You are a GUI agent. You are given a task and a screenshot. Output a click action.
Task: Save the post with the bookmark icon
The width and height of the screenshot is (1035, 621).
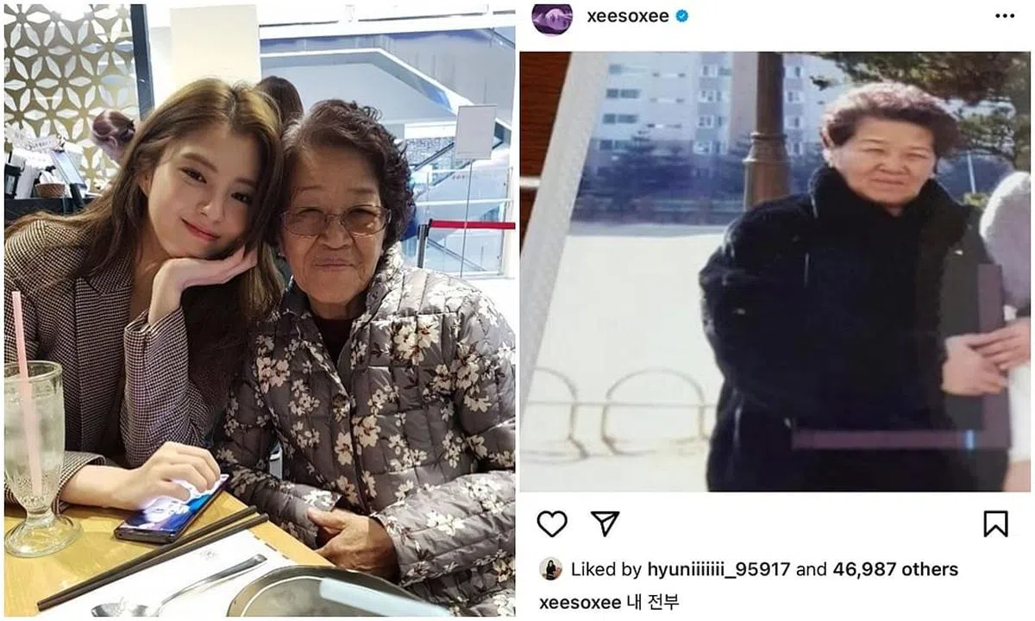coord(995,524)
